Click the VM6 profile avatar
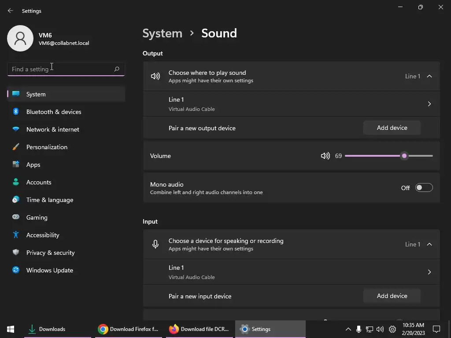The image size is (451, 338). tap(20, 38)
